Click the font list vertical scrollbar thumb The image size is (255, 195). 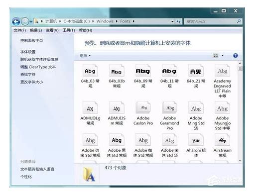pyautogui.click(x=240, y=68)
